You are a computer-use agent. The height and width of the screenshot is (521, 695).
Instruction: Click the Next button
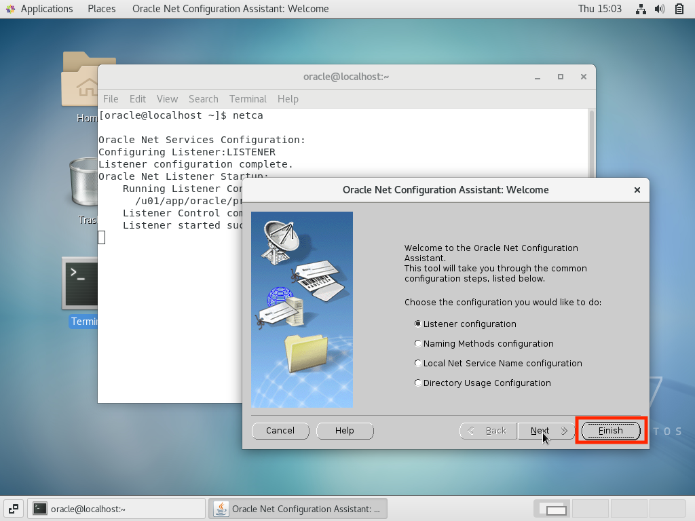(546, 431)
